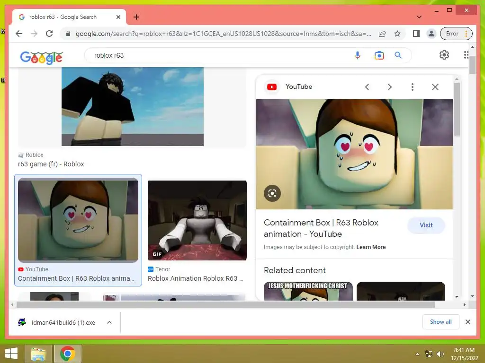Open the Learn More copyright link

pos(371,247)
